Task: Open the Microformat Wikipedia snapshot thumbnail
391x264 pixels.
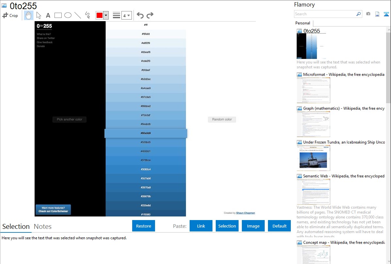Action: [x=313, y=90]
